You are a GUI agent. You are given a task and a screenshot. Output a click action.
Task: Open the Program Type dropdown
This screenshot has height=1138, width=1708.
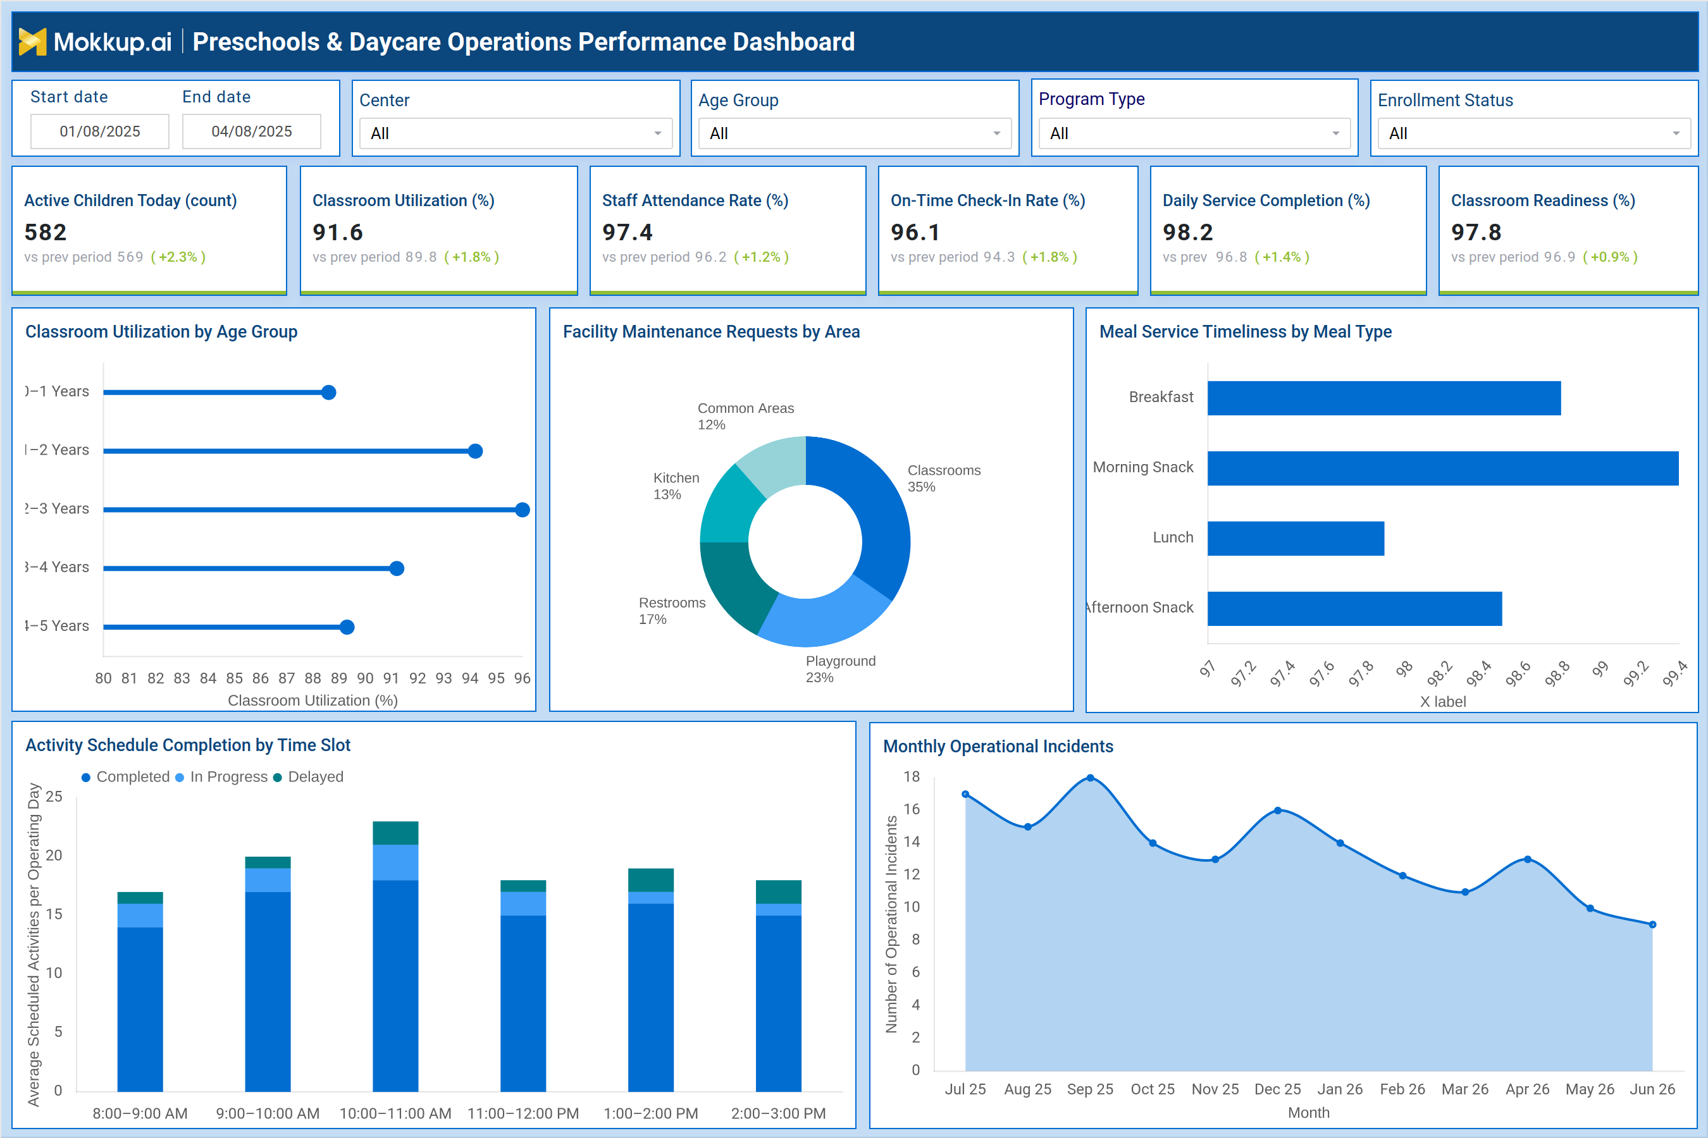click(x=1194, y=133)
